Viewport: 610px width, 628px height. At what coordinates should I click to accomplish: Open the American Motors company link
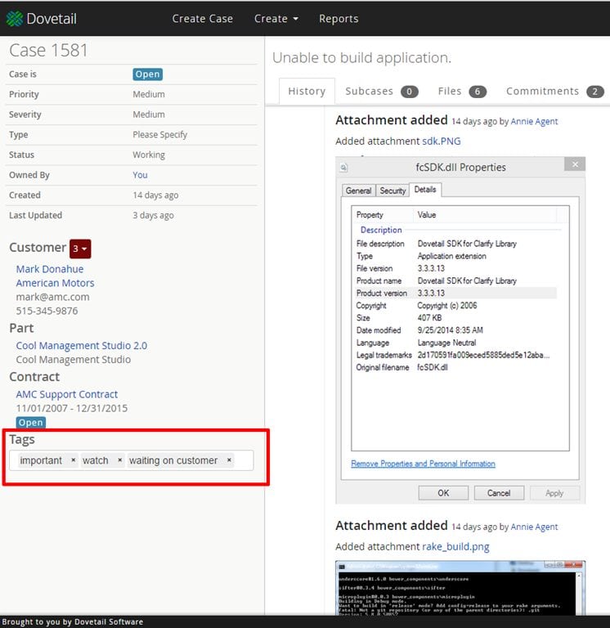[56, 283]
